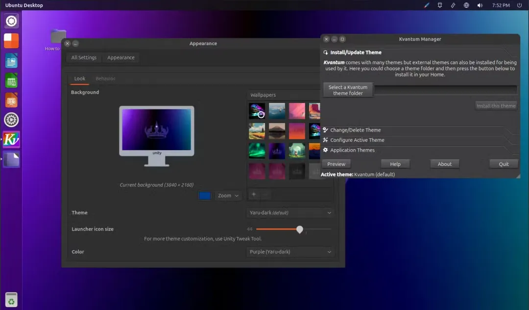This screenshot has width=529, height=310.
Task: Open the About dialog in Kvantum Manager
Action: (445, 164)
